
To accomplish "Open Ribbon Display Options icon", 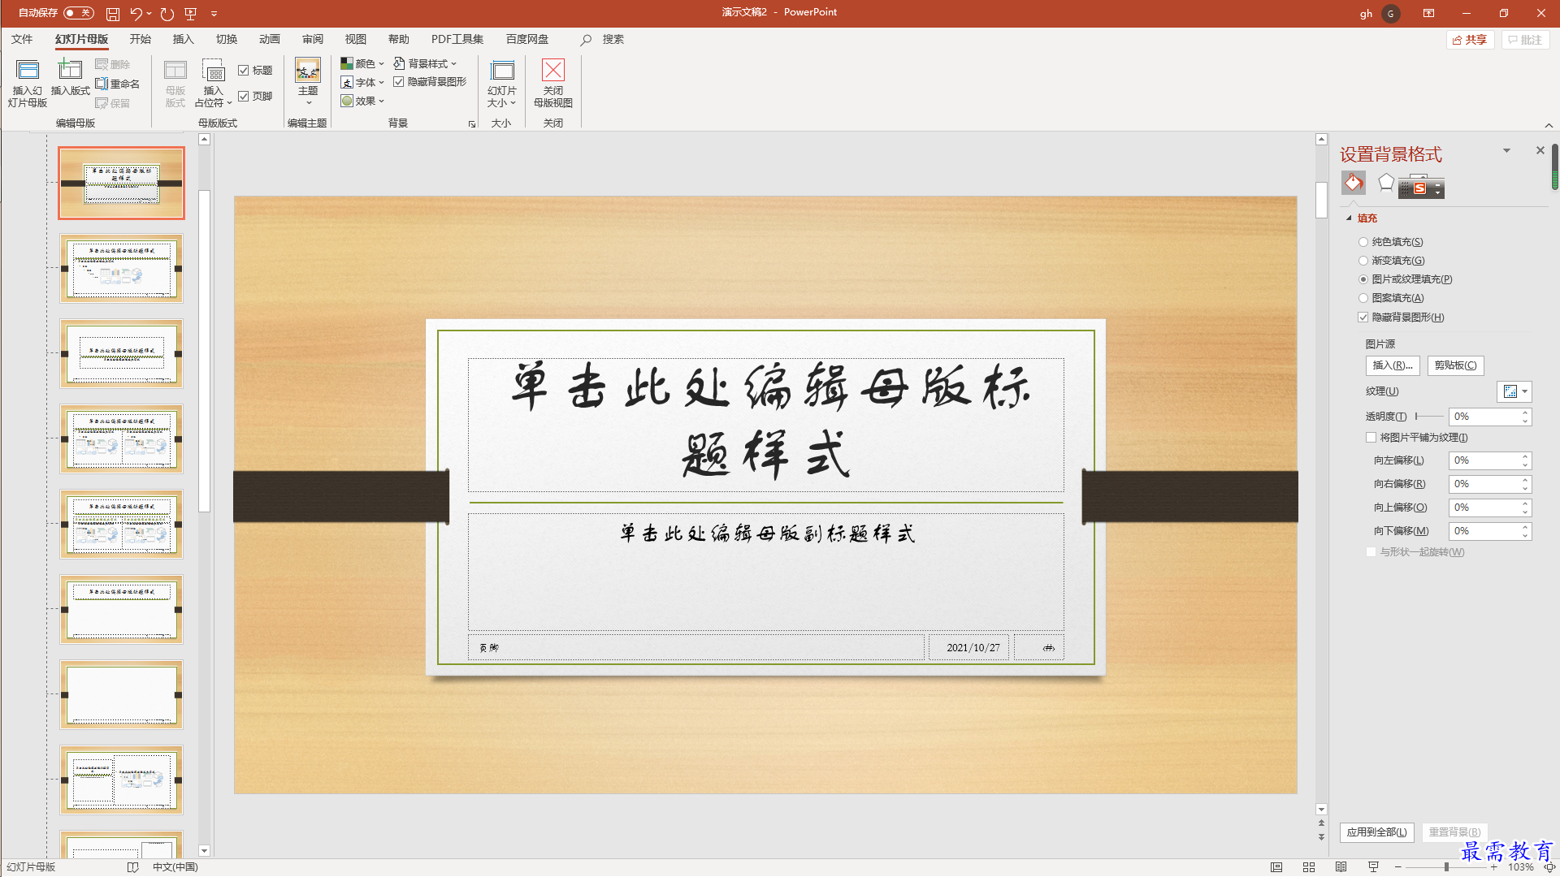I will coord(1428,13).
